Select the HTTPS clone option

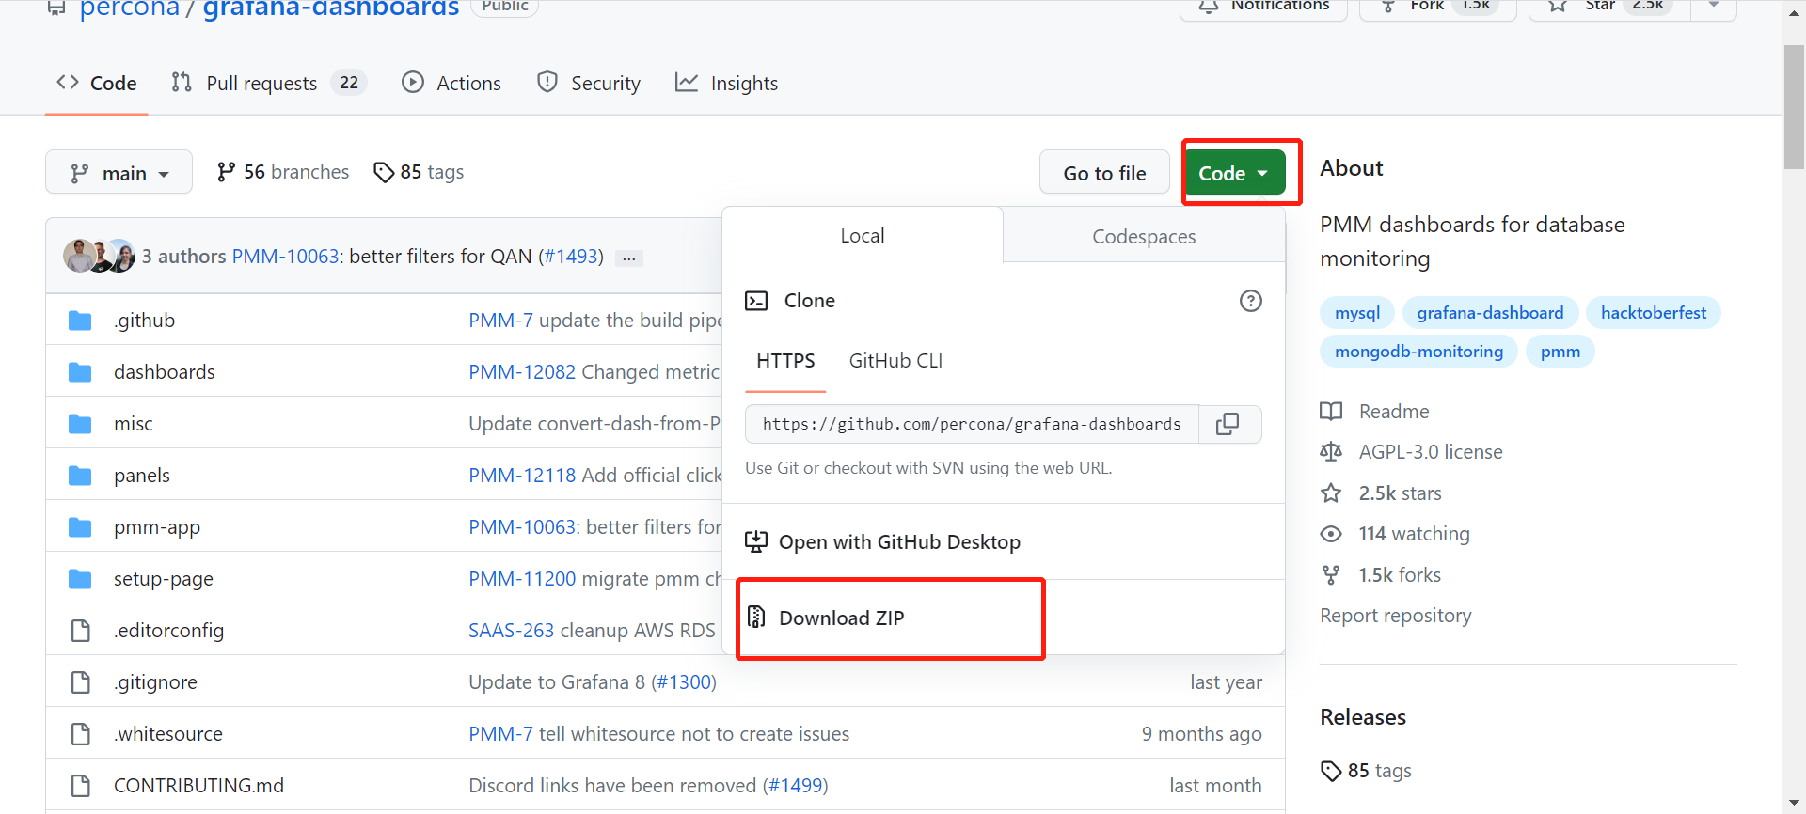click(785, 361)
